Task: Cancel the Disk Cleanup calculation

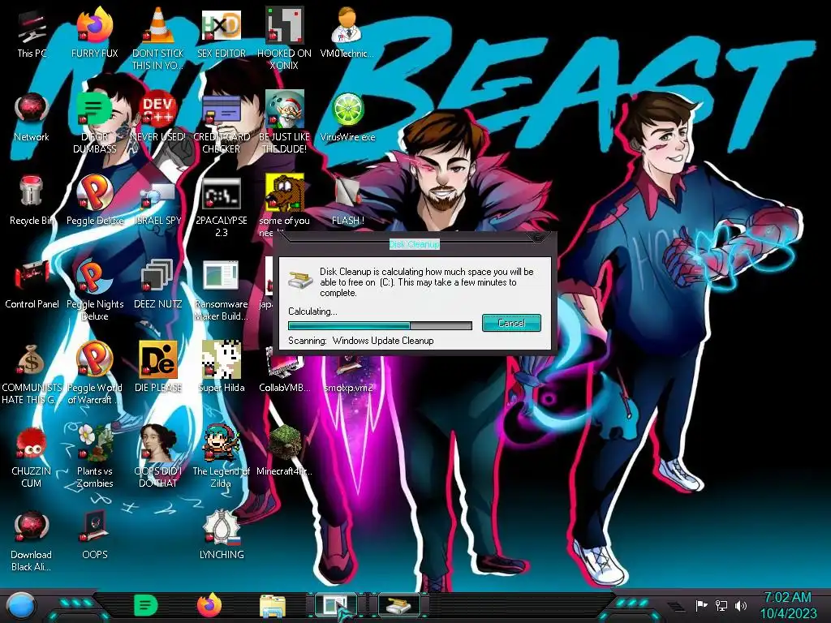Action: point(511,323)
